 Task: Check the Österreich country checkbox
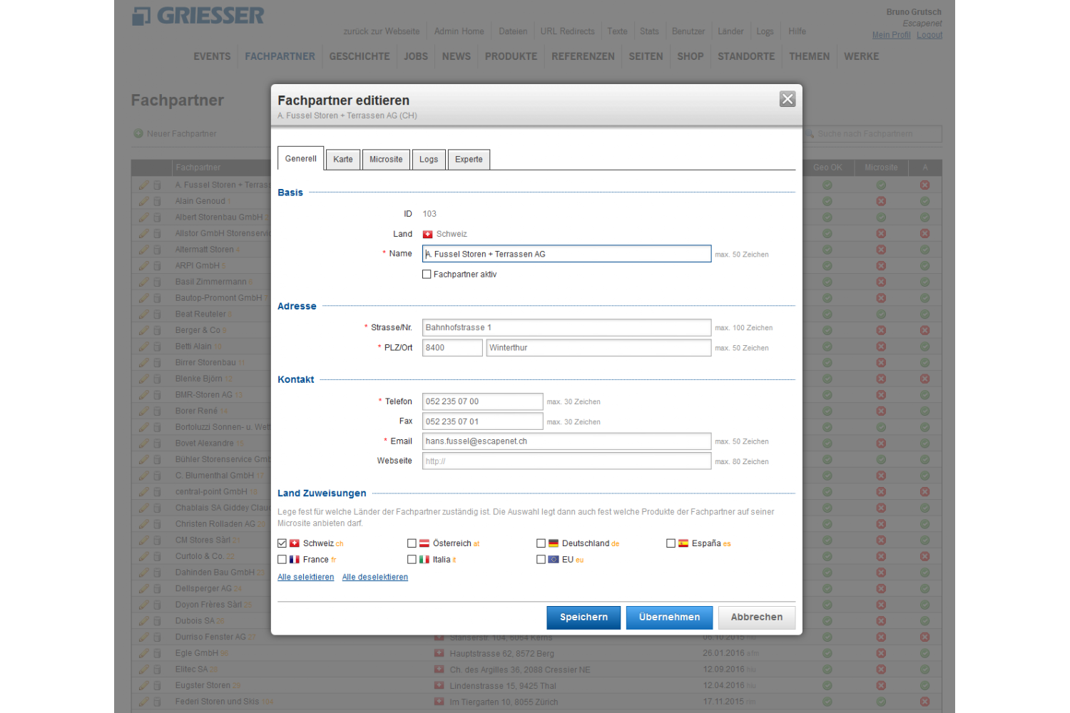(412, 543)
